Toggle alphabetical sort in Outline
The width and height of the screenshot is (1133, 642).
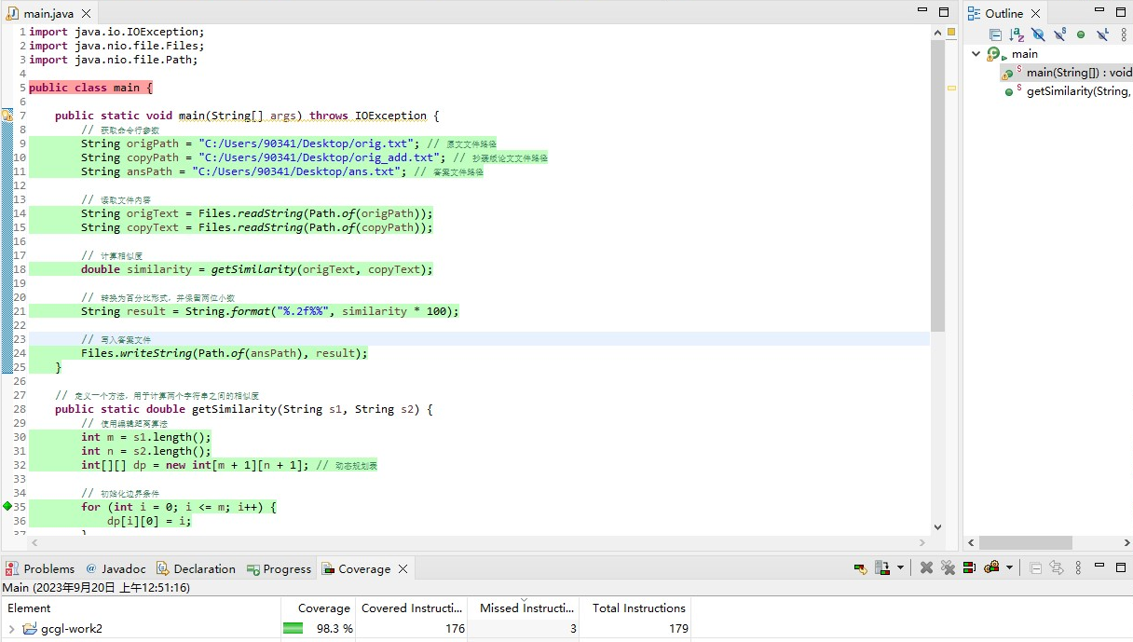coord(1017,34)
